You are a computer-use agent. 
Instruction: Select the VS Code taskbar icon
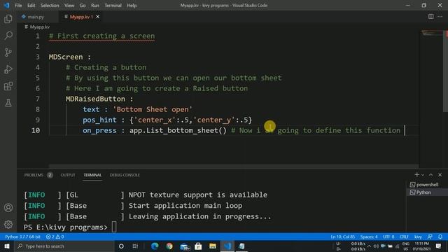(227, 246)
